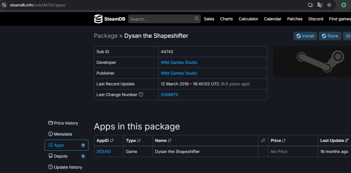Click the search magnifier icon
The width and height of the screenshot is (351, 173).
(197, 19)
